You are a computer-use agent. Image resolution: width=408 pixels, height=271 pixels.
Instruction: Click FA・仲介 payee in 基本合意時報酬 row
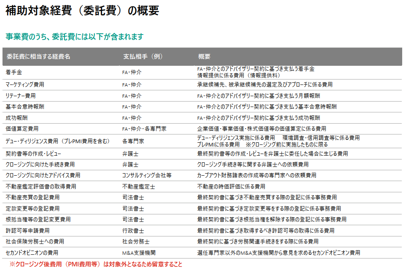(x=132, y=107)
